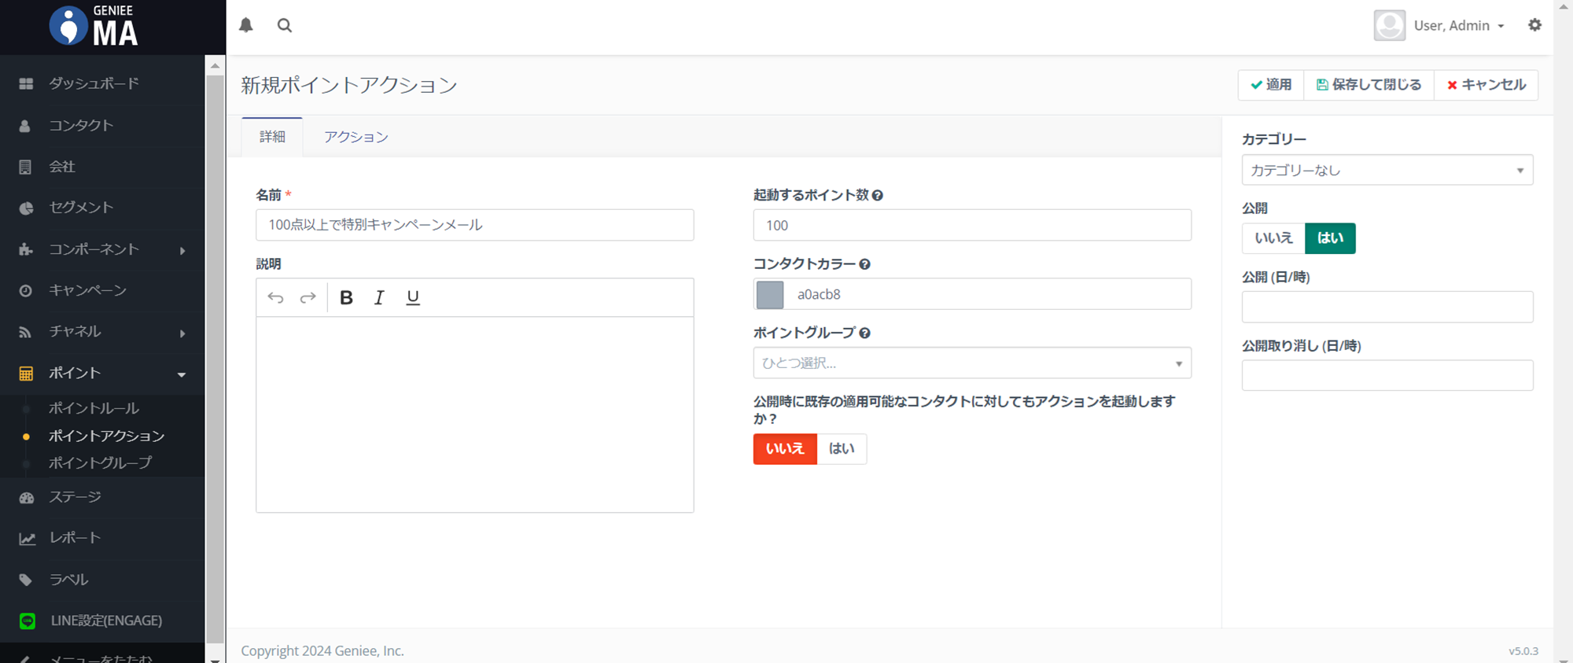Choose はい for triggering action on existing contacts

(841, 449)
